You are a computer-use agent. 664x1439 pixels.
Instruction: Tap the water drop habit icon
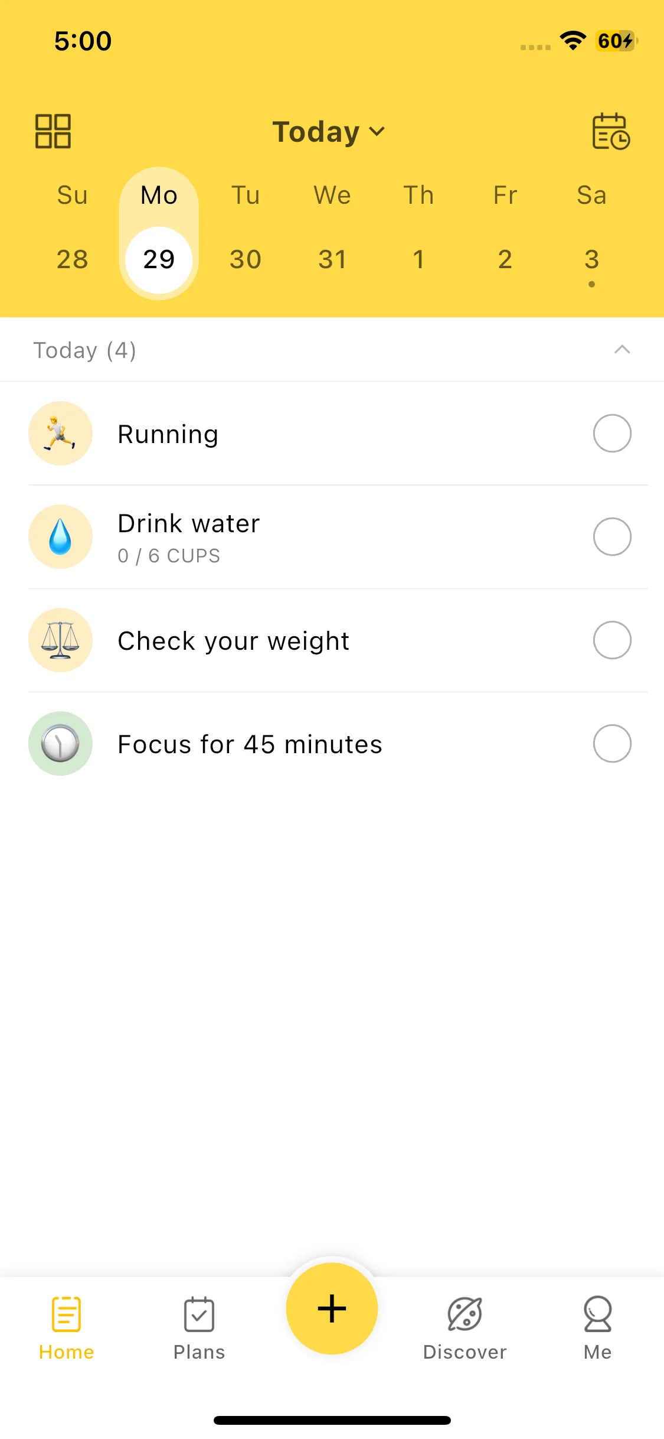60,537
